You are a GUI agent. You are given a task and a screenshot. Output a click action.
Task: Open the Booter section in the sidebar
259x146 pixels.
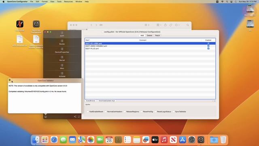click(x=62, y=42)
